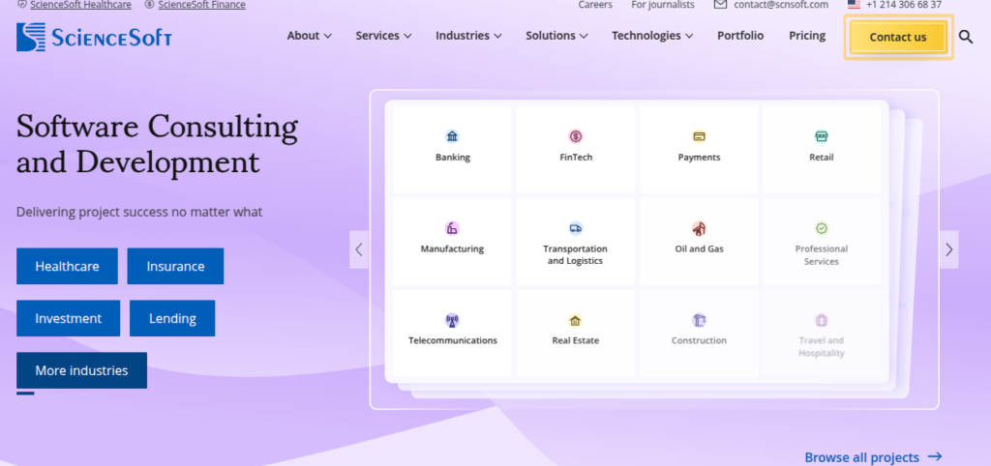Open the search magnifier icon
The image size is (991, 466).
965,38
